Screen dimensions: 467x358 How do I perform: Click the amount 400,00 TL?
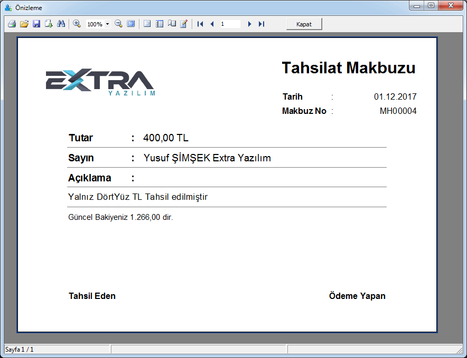166,138
